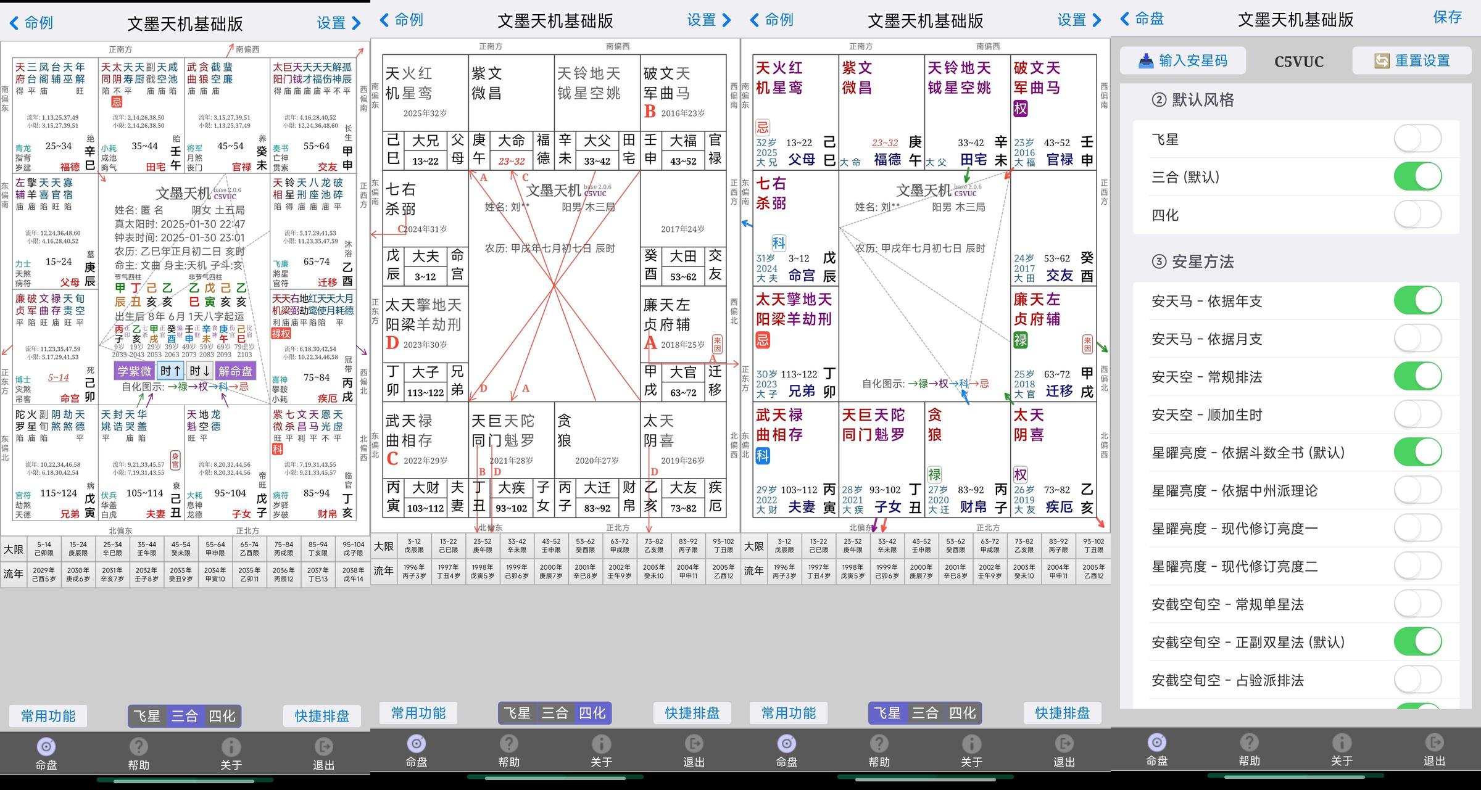Turn off the 三合 (默认) switch
This screenshot has height=790, width=1481.
pyautogui.click(x=1417, y=177)
